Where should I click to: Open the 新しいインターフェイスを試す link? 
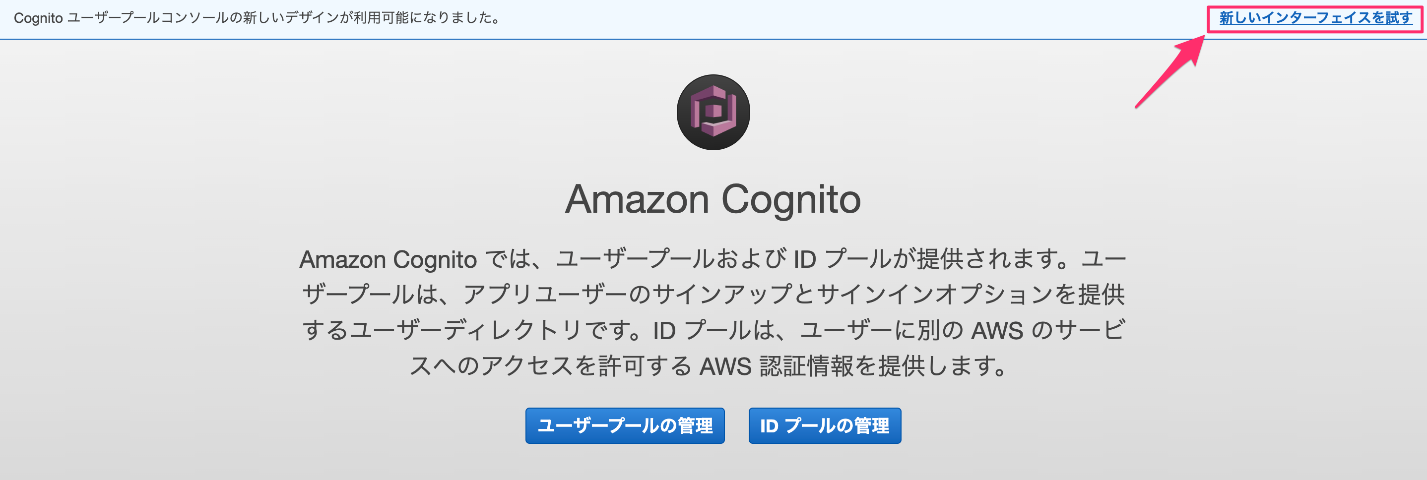click(x=1316, y=18)
